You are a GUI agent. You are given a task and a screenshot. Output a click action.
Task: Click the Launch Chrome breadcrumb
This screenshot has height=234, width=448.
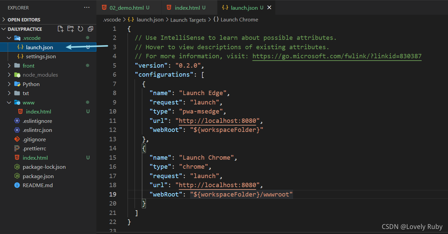[239, 20]
